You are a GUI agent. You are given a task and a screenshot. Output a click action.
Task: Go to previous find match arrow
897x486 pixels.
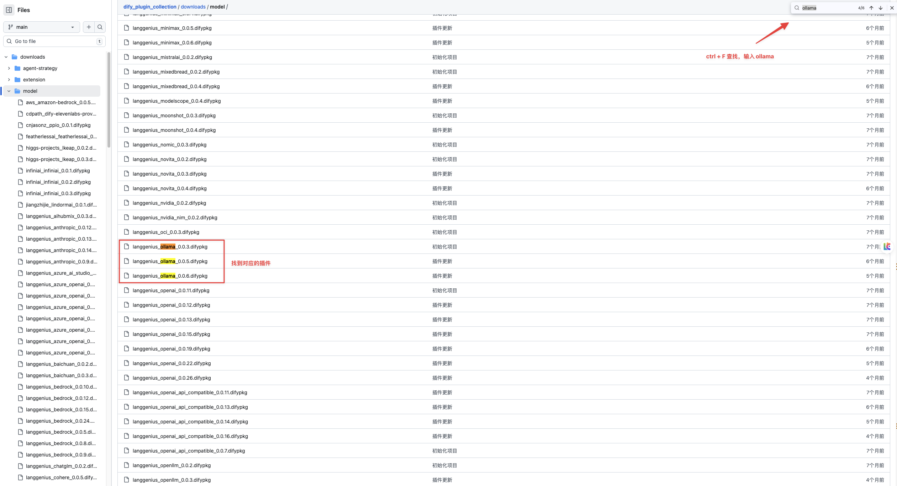click(x=871, y=8)
